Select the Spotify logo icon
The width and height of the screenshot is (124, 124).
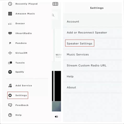pos(10,72)
